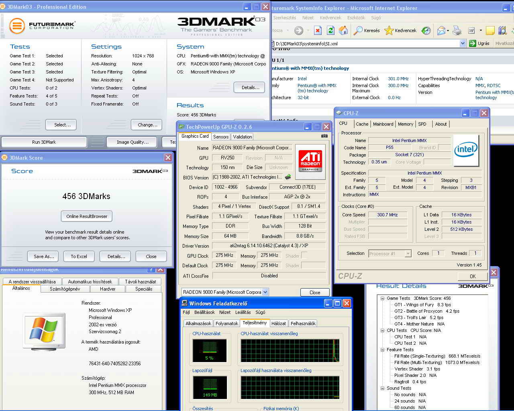Select 'Vertex Shader 3.1 fps' row in Result Details
The image size is (514, 411).
(417, 369)
